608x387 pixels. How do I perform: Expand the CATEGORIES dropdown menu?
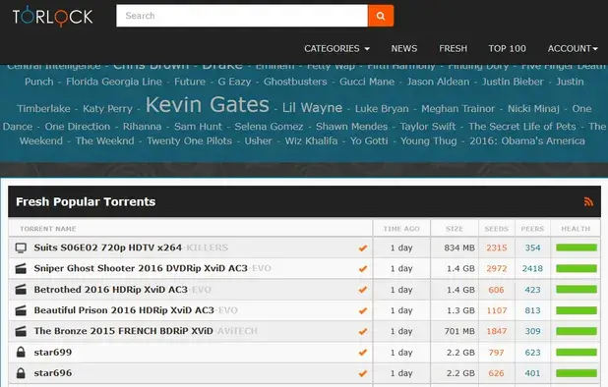click(x=336, y=49)
